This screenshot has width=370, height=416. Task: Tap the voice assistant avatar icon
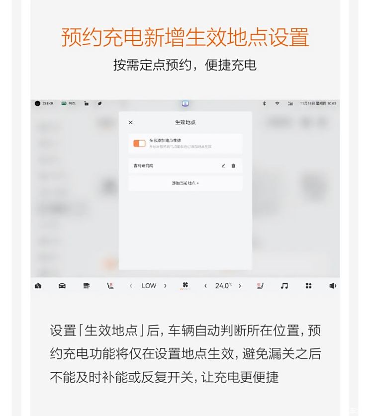point(185,103)
